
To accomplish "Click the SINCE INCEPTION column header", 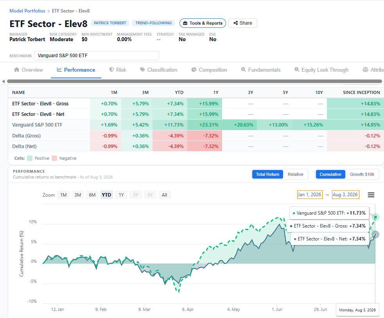I will click(361, 92).
